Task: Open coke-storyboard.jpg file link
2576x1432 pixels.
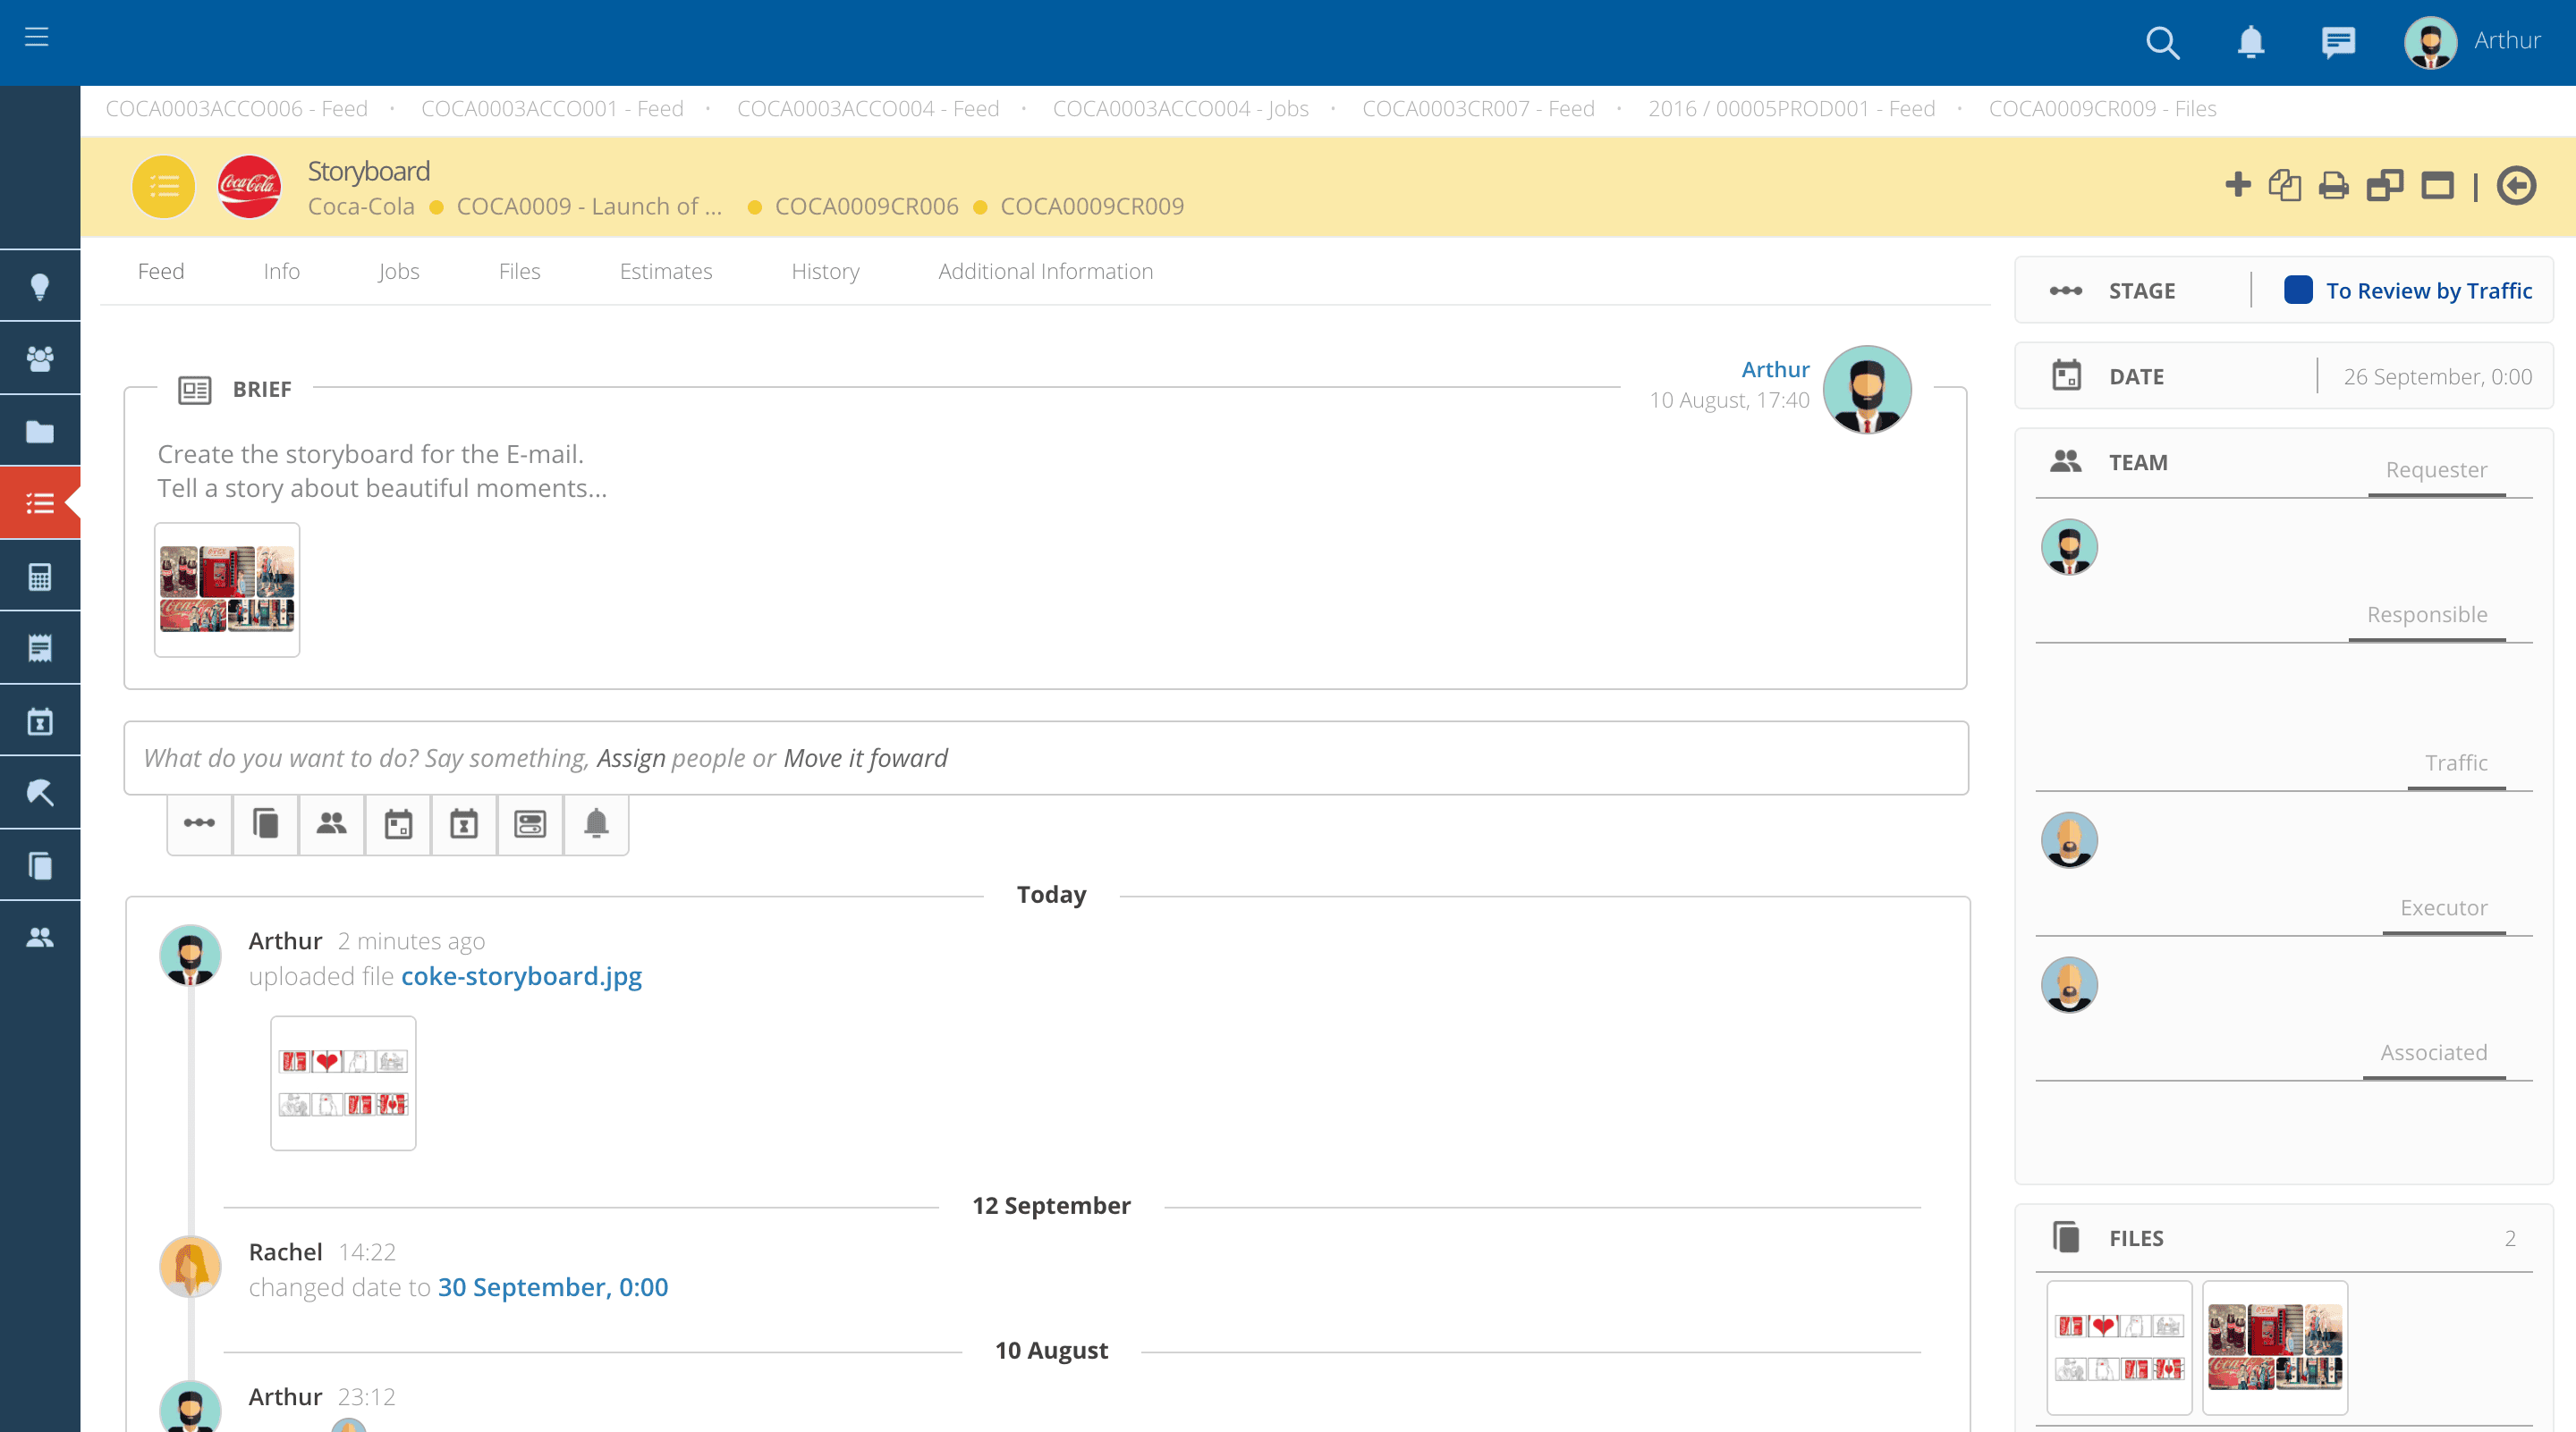Action: (x=521, y=976)
